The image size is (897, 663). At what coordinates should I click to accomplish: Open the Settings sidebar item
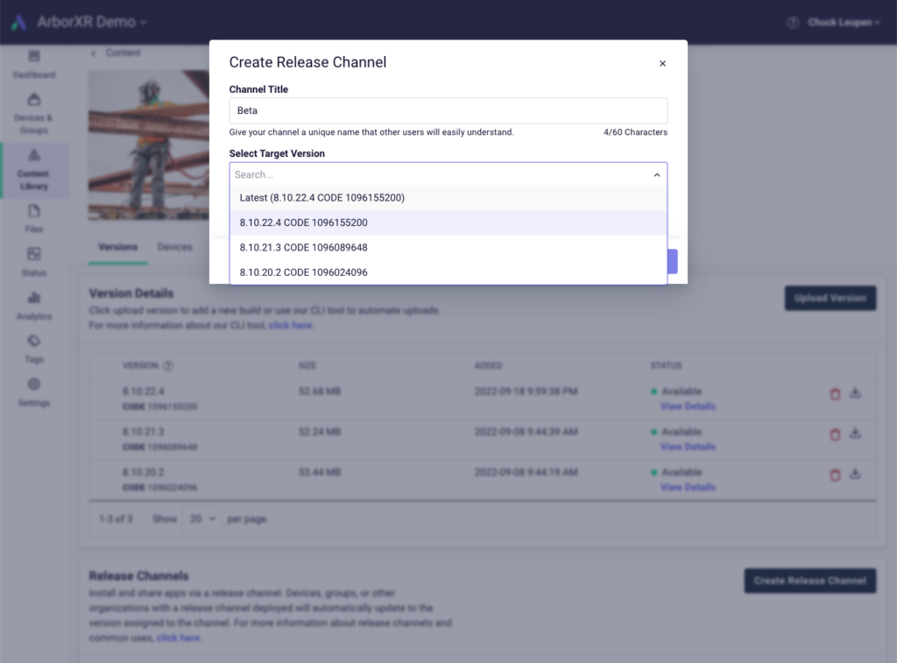point(33,392)
